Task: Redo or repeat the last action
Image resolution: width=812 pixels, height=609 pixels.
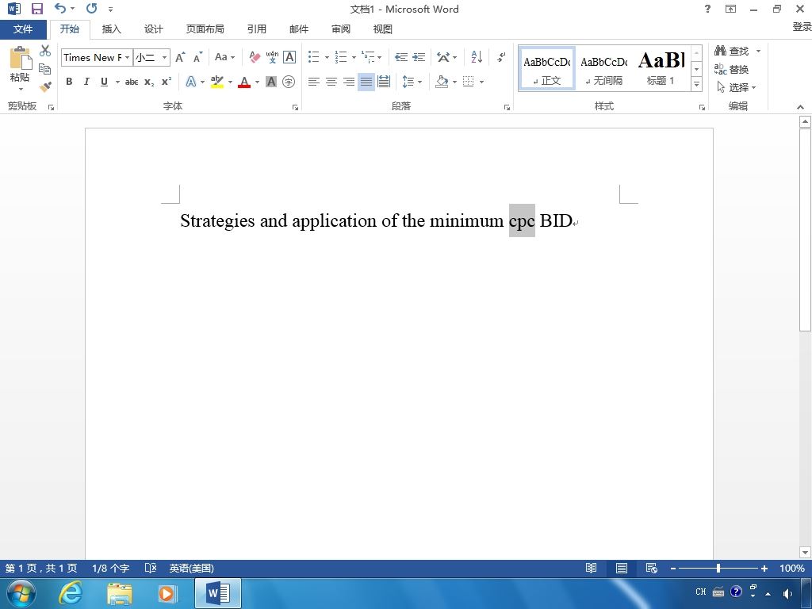Action: [92, 8]
